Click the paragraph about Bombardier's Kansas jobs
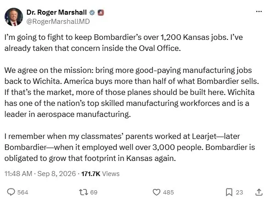The image size is (270, 199). pyautogui.click(x=124, y=43)
